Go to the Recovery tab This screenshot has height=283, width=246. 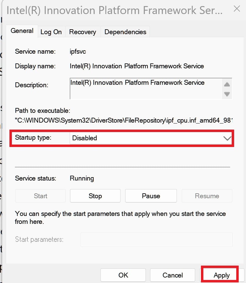(x=83, y=32)
